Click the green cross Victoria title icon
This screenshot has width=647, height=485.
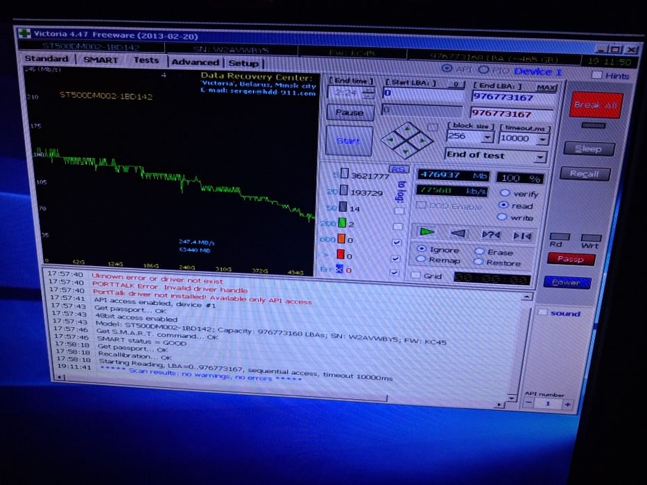[x=25, y=33]
